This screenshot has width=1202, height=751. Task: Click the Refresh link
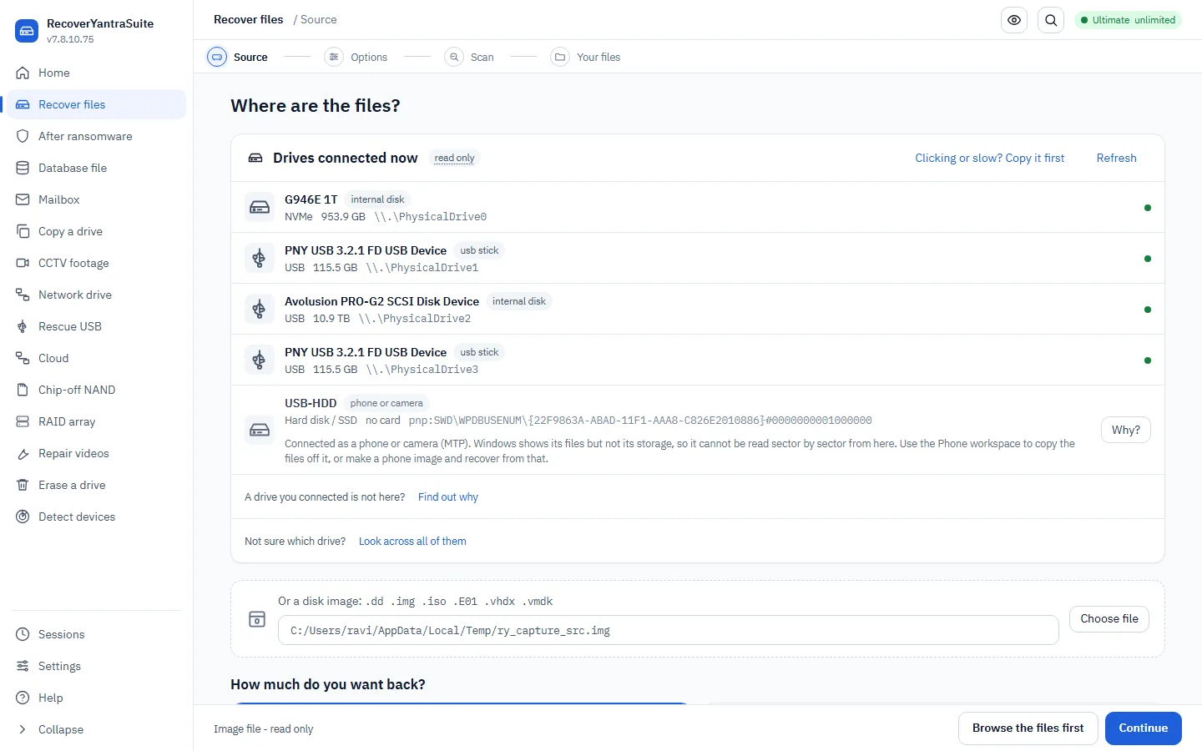[1116, 158]
